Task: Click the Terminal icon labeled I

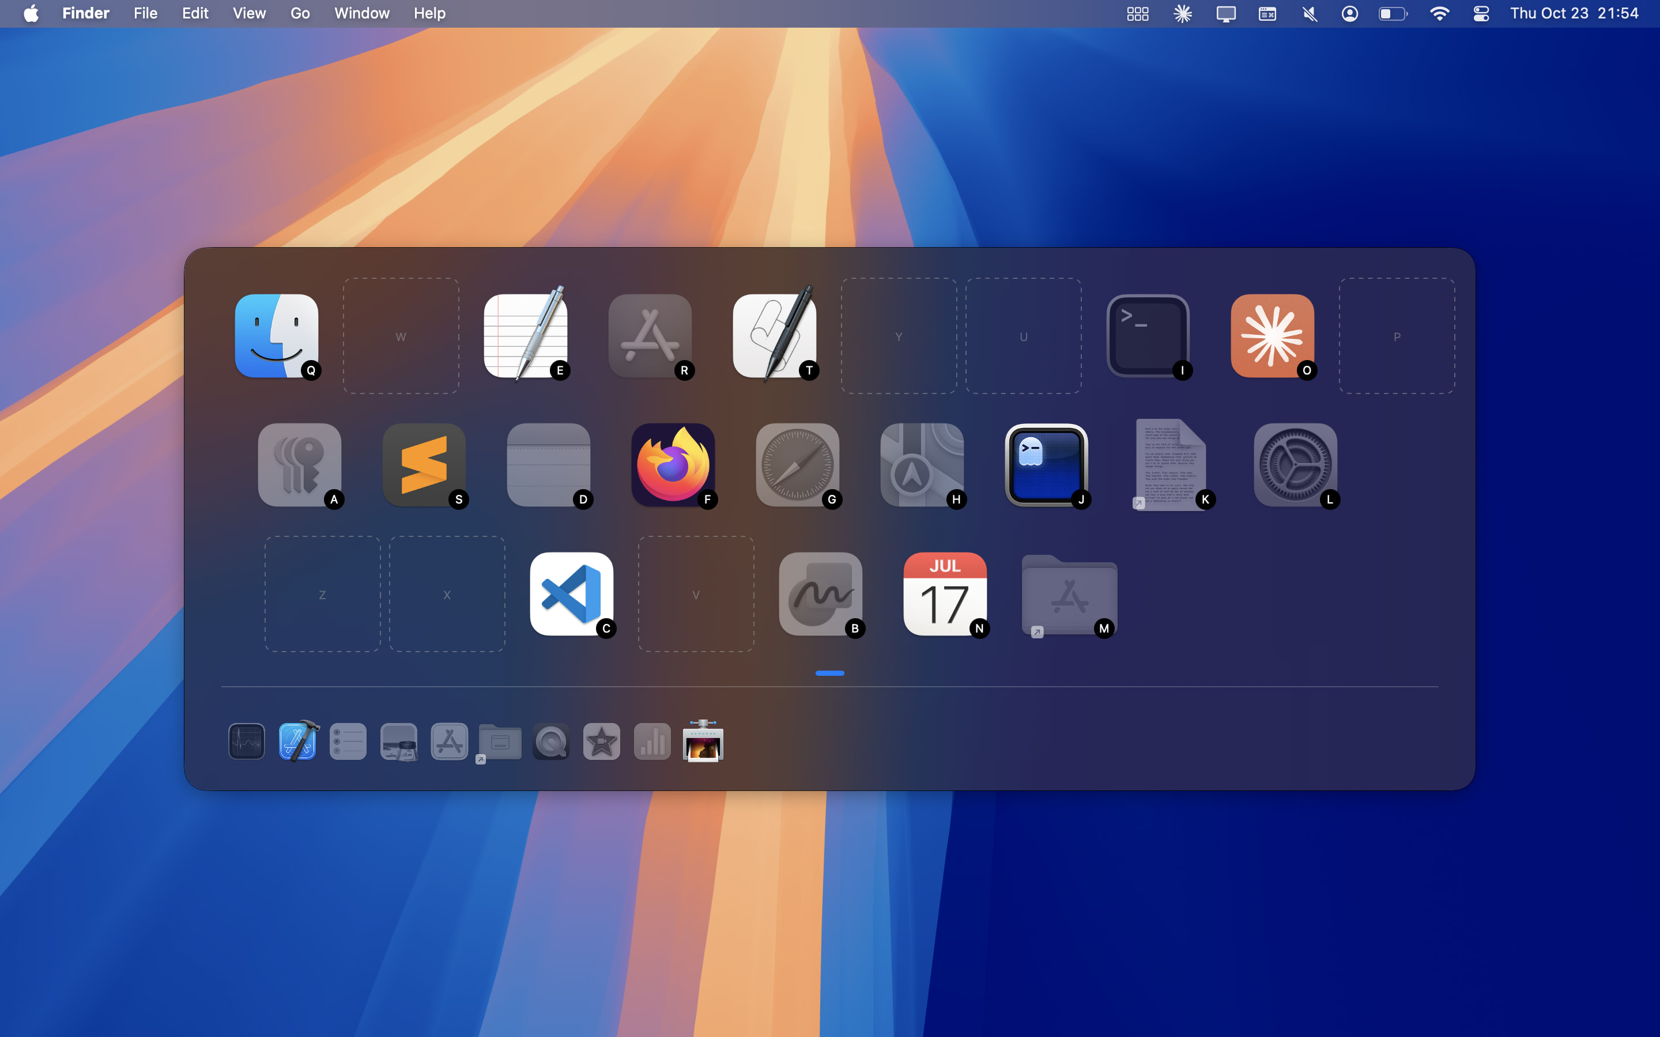Action: 1148,336
